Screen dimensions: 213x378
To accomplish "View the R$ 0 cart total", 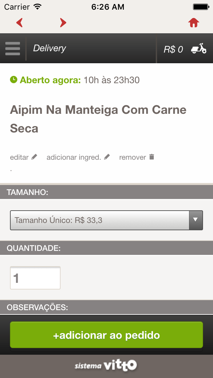I will [x=173, y=50].
